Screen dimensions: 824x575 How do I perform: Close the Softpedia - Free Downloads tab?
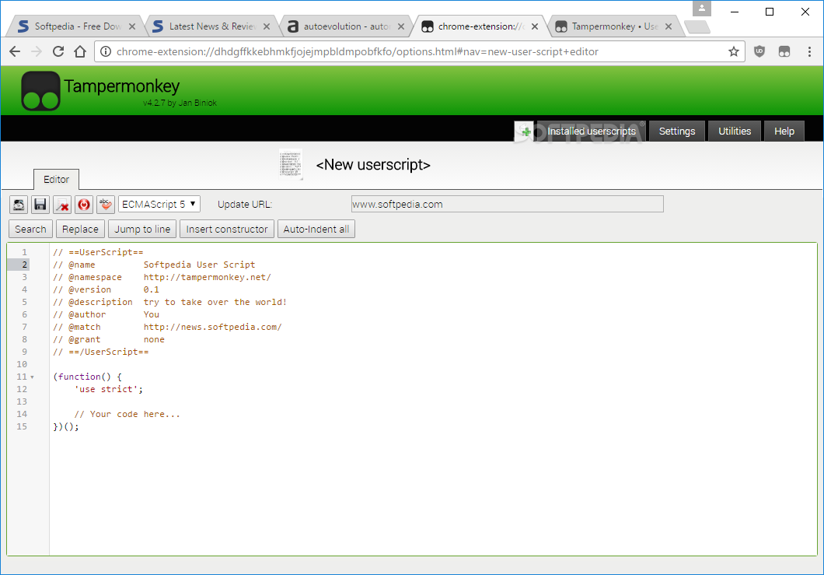(132, 26)
